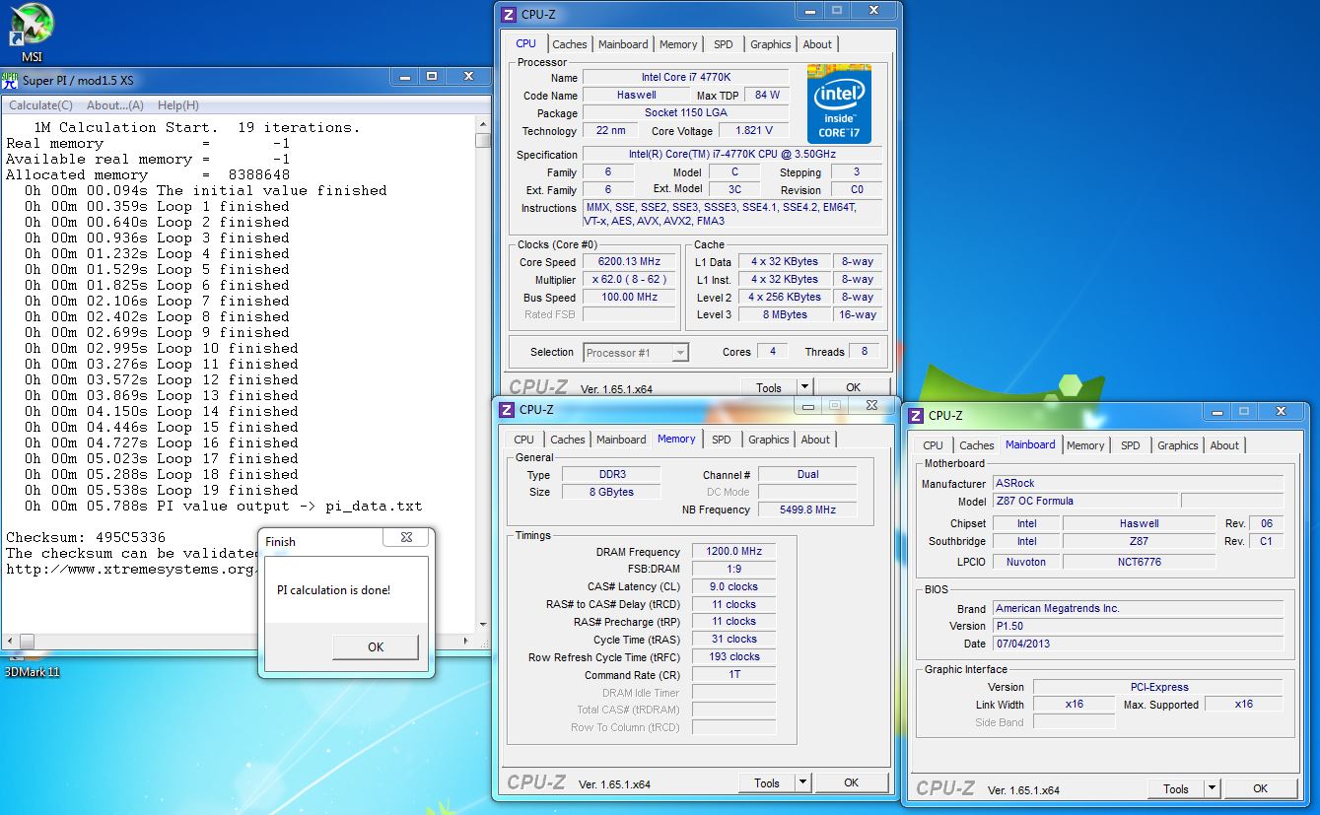Select Graphics tab in CPU-Z Memory window

click(768, 440)
